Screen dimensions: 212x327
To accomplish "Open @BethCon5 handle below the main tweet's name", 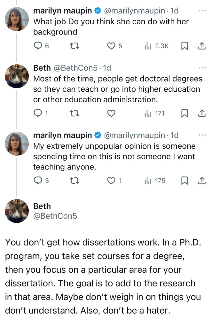I will point(55,216).
